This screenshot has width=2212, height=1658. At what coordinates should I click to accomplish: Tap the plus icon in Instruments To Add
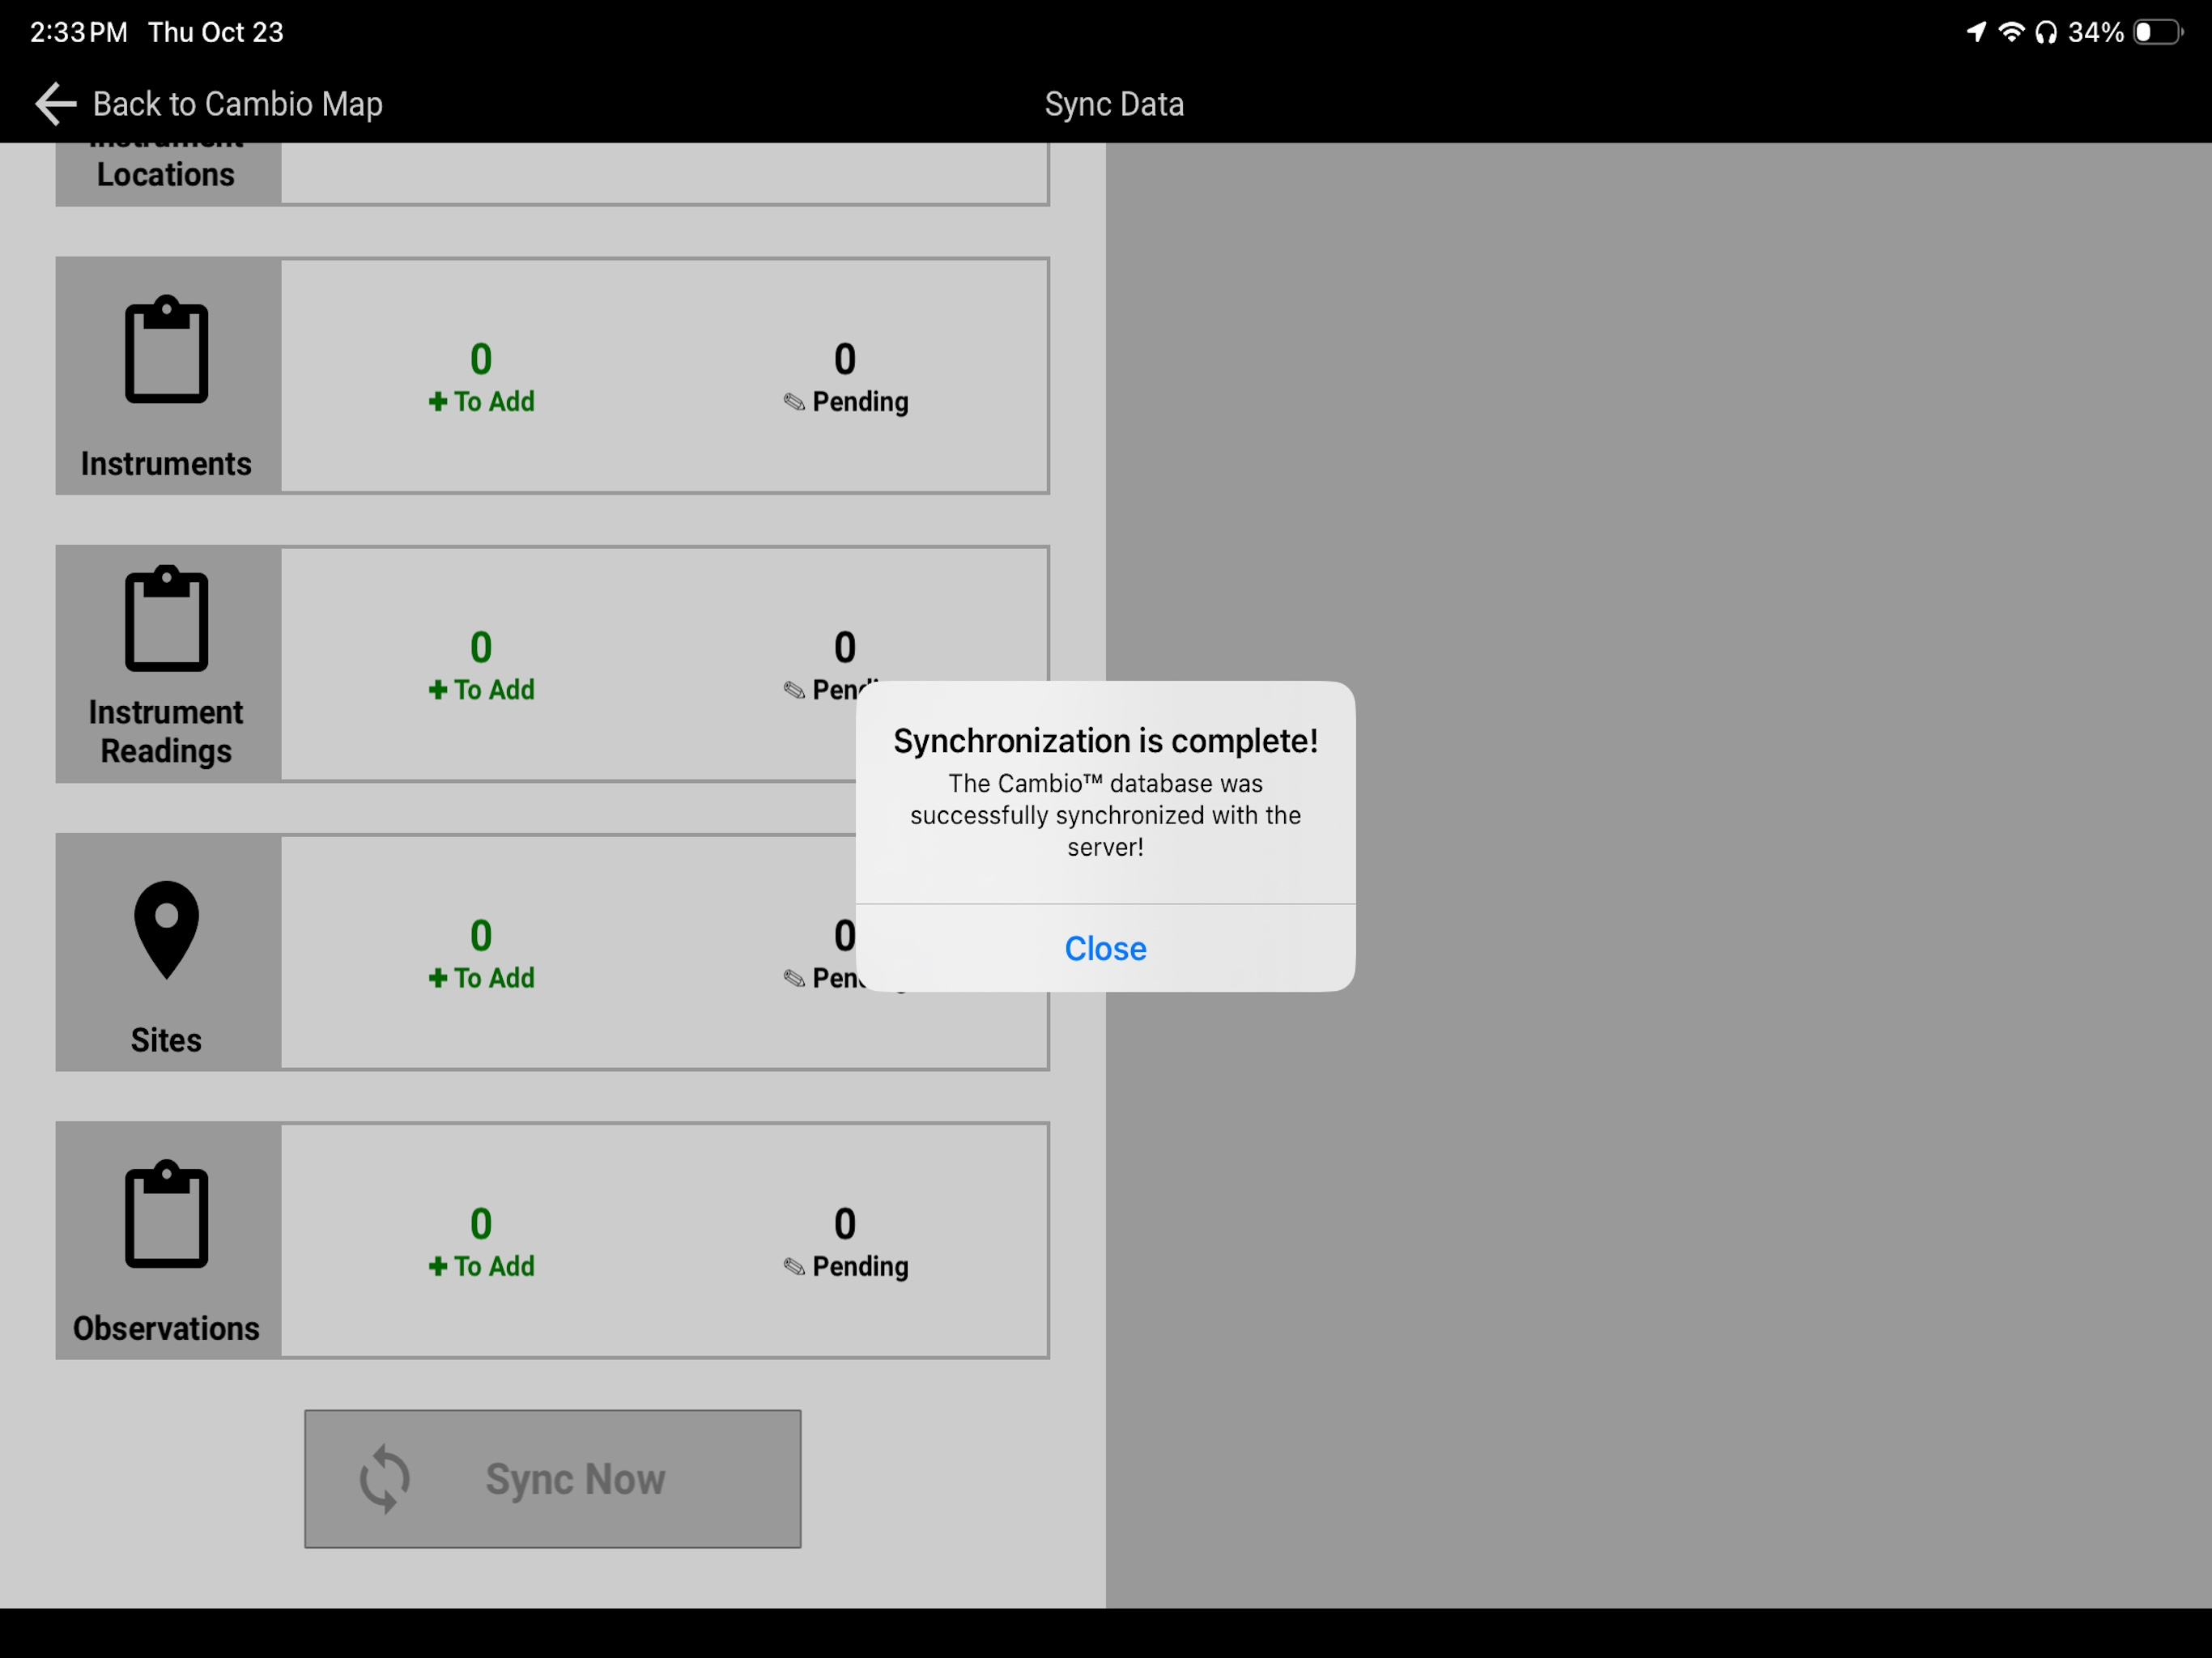click(438, 402)
